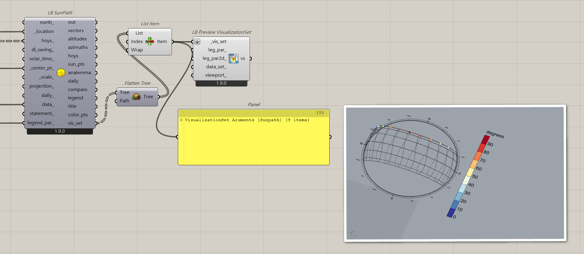Click the yellow LB SunPath component icon
Viewport: 584px width, 254px height.
tap(61, 73)
